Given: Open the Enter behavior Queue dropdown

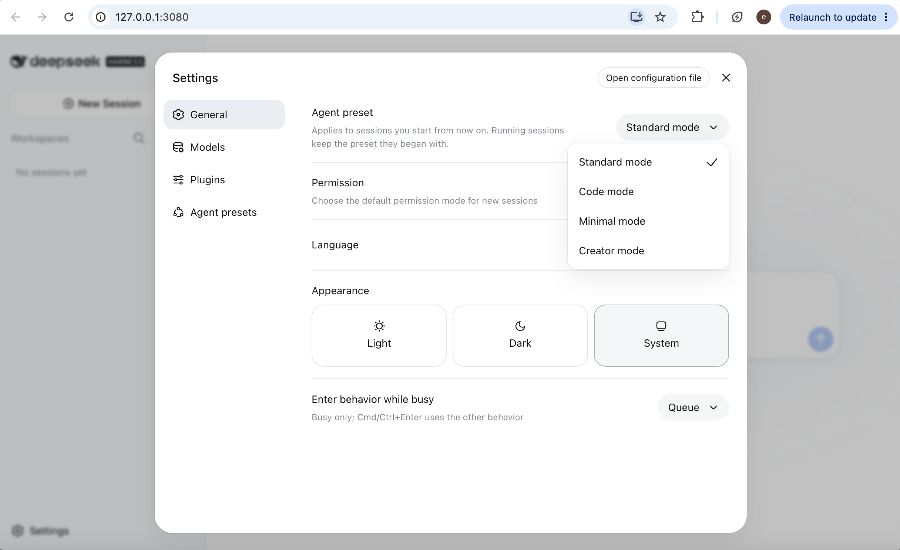Looking at the screenshot, I should pyautogui.click(x=693, y=407).
